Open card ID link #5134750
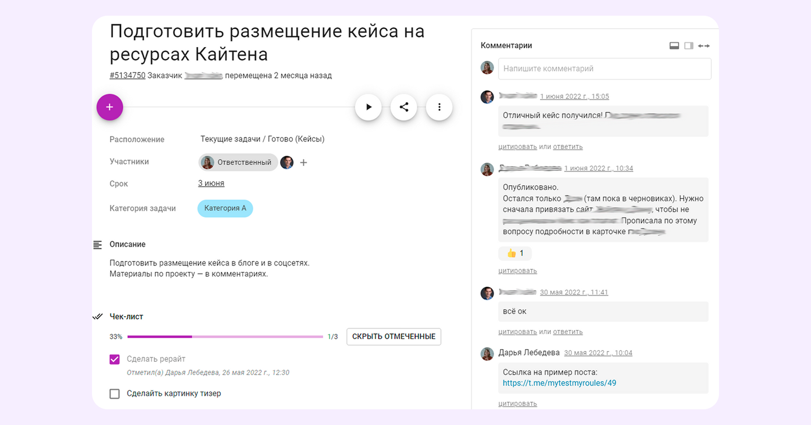 pyautogui.click(x=127, y=75)
